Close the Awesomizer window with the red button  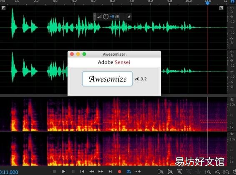[72, 54]
